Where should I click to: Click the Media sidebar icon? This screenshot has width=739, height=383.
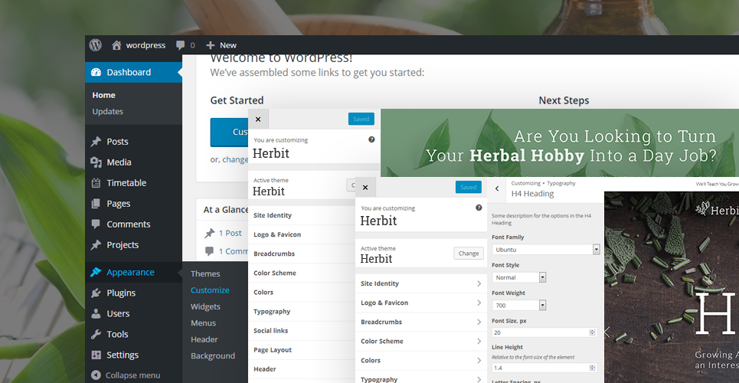96,162
